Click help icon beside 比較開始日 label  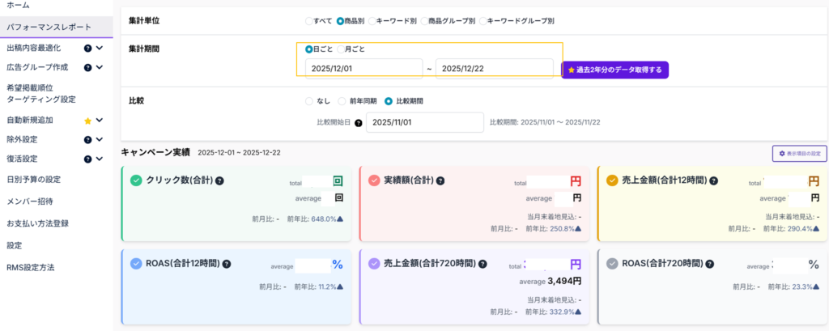point(358,123)
